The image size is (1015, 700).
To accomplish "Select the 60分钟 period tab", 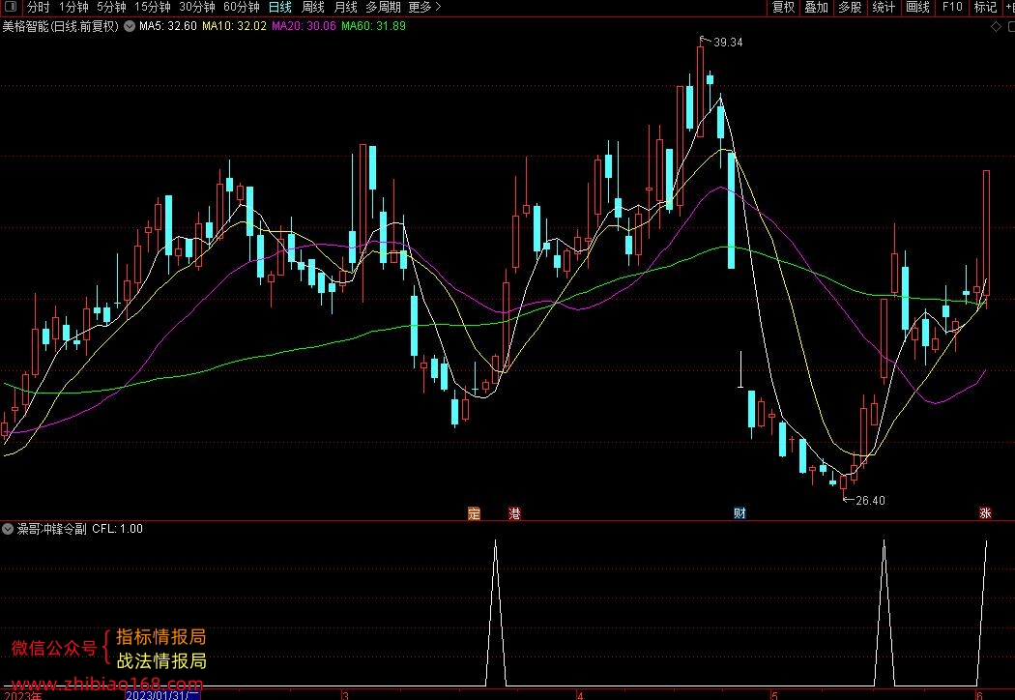I will click(x=242, y=7).
